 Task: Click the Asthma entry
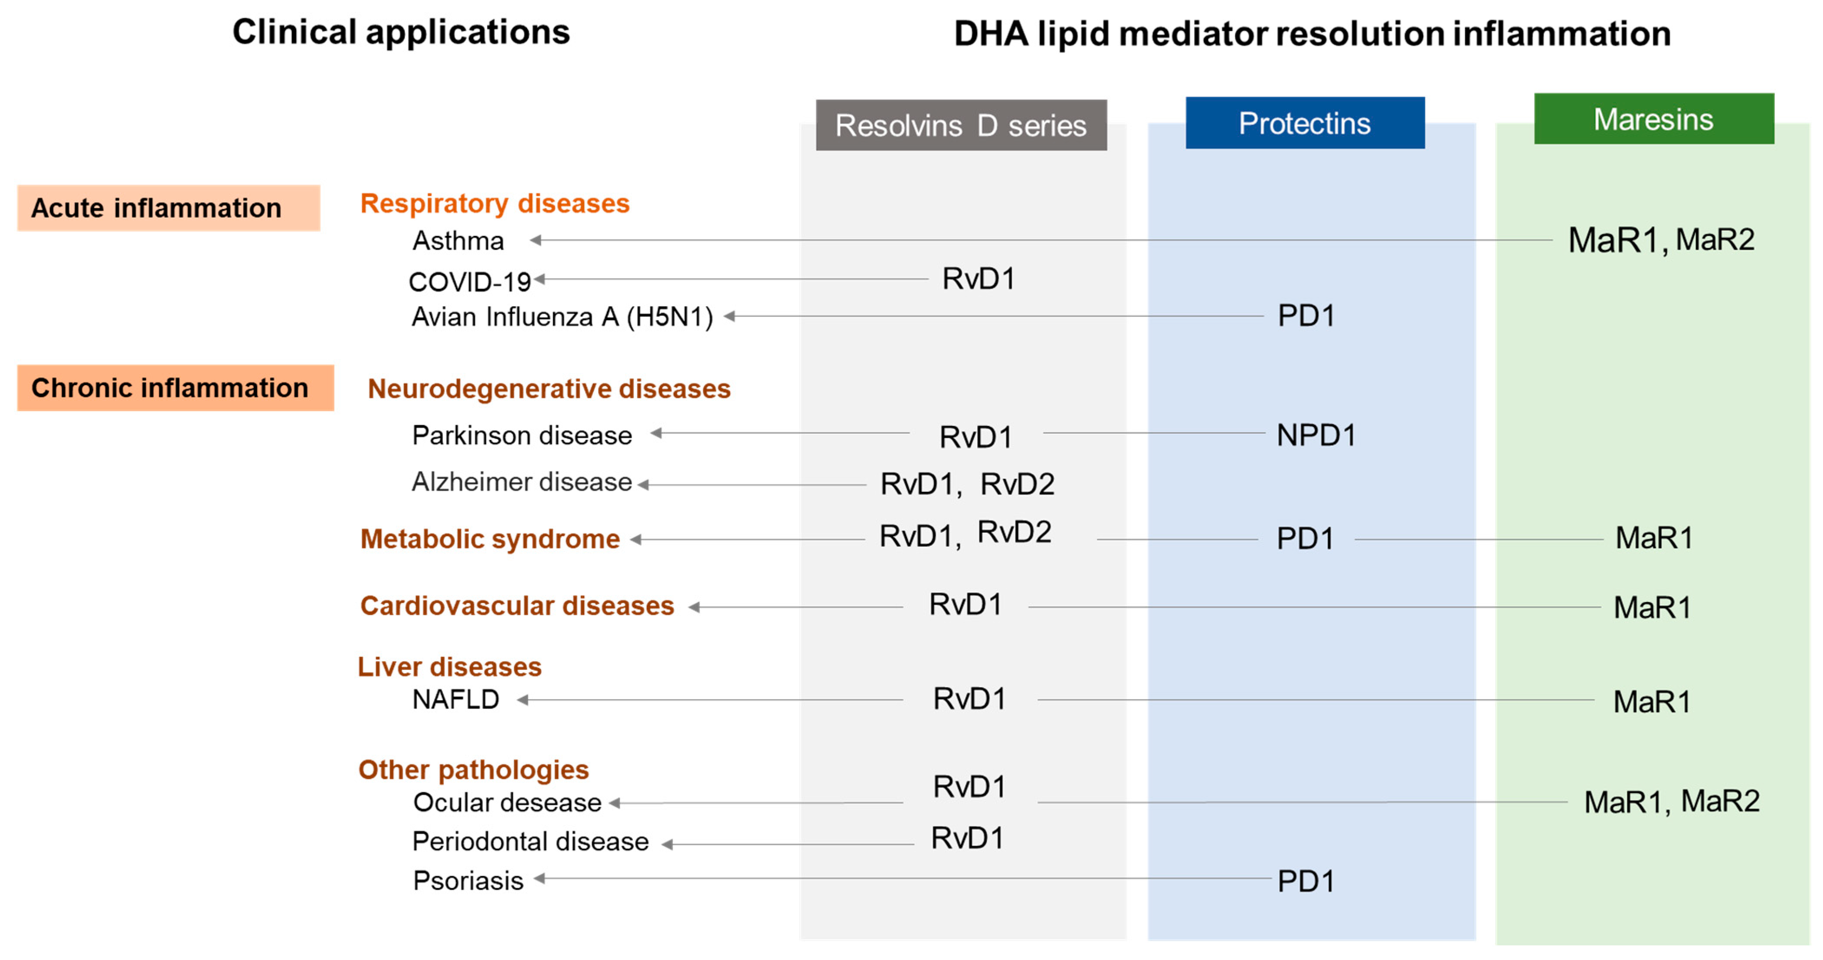[458, 241]
